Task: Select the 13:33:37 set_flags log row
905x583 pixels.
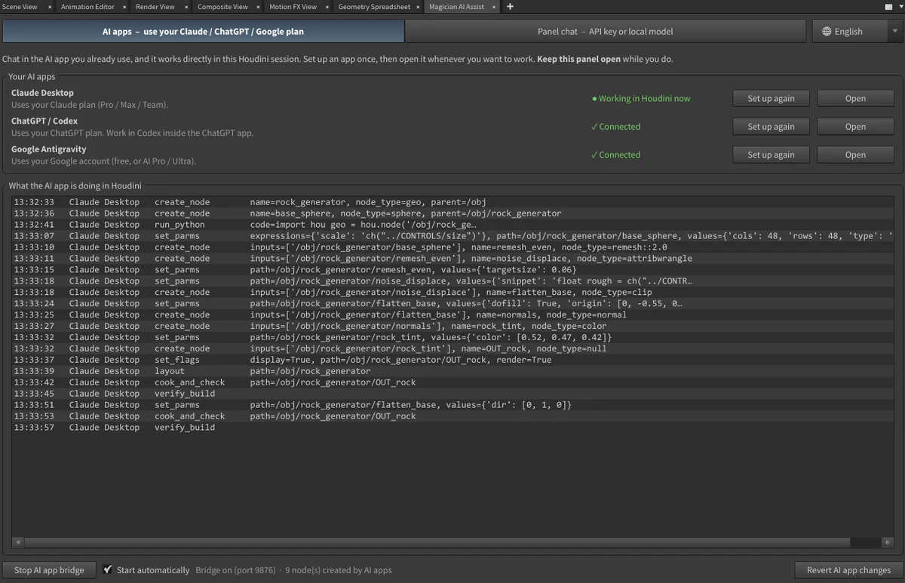Action: pos(452,361)
